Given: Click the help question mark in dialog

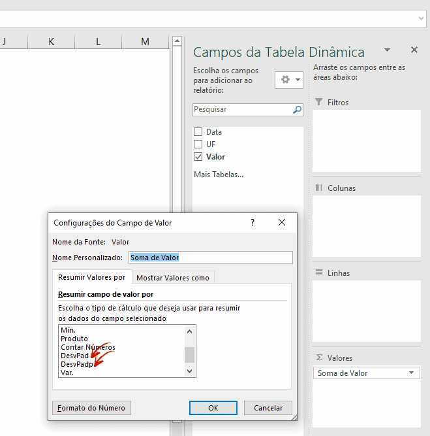Looking at the screenshot, I should 253,222.
